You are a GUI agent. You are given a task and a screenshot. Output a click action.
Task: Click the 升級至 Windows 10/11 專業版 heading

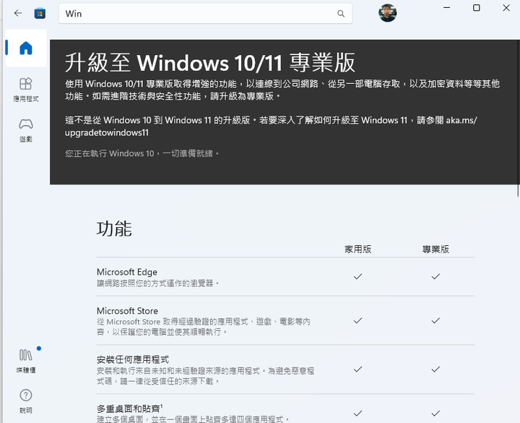pos(209,62)
